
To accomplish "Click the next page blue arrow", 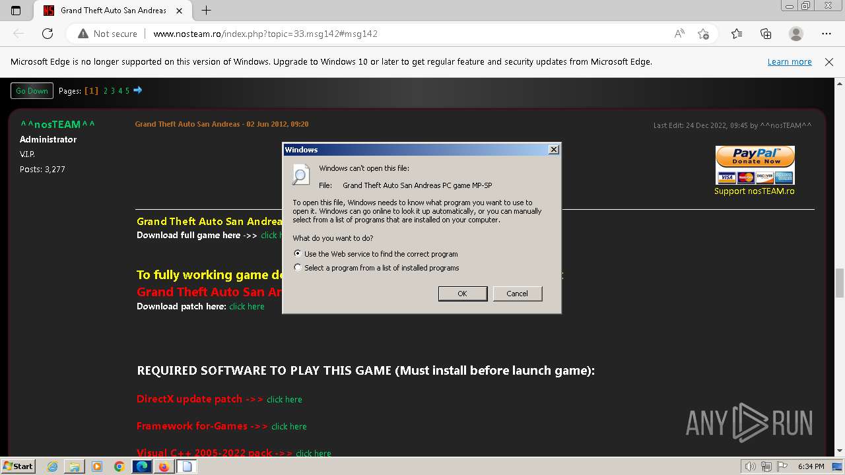I will click(x=138, y=90).
